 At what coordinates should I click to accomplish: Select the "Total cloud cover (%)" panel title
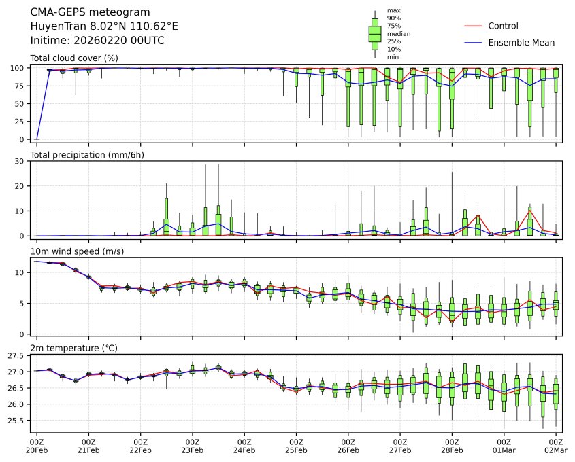[74, 58]
